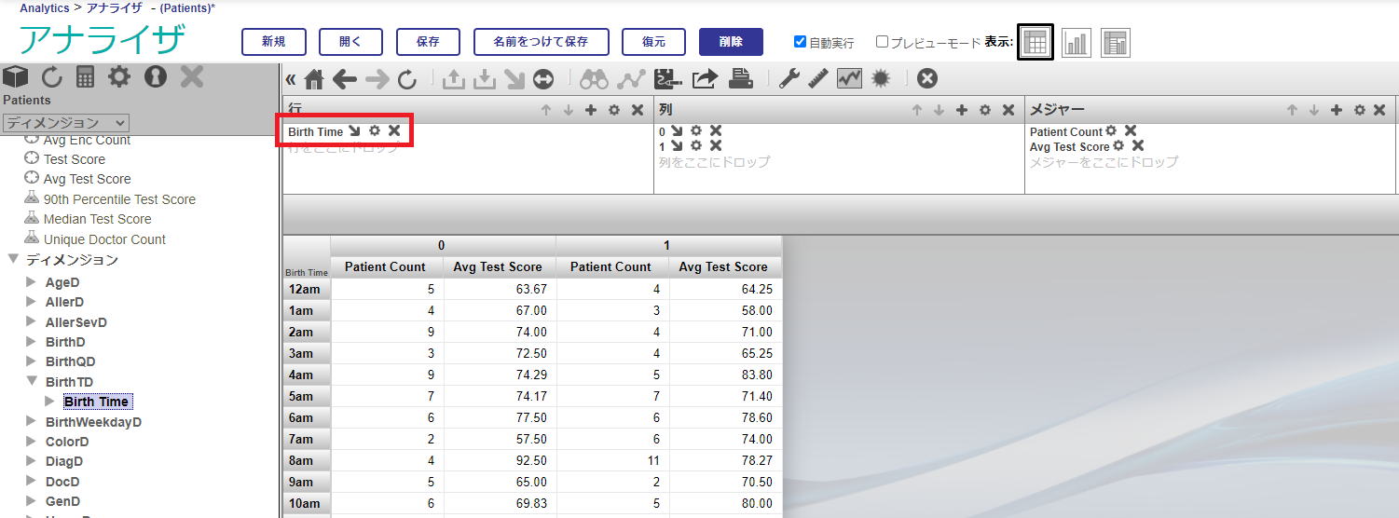Click the home icon in pivot toolbar
Screen dimensions: 1399x518
(314, 80)
